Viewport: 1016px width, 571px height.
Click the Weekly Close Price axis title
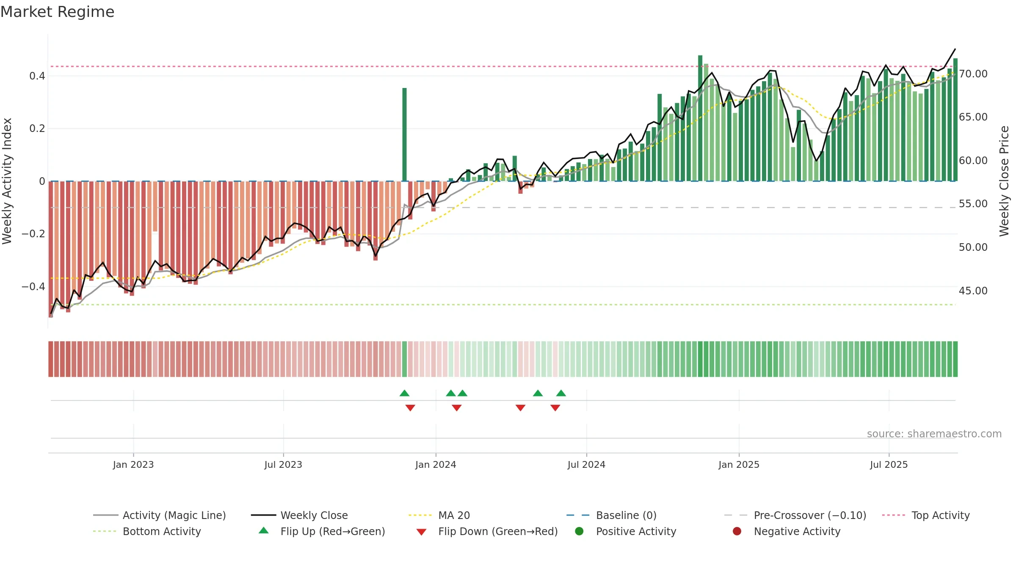pos(1004,181)
